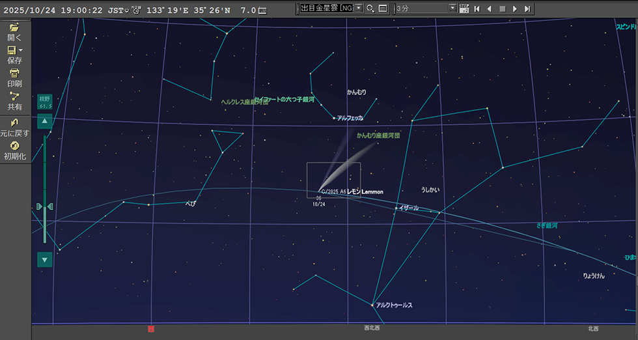This screenshot has height=340, width=638.
Task: Click the down arrow below the view slider
Action: coord(44,259)
